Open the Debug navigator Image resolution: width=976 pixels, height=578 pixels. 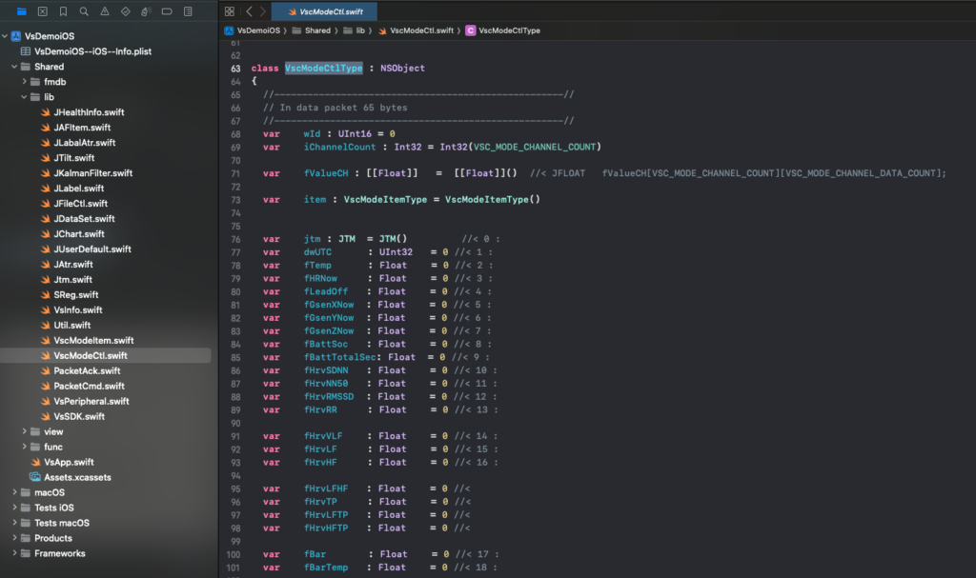coord(147,11)
